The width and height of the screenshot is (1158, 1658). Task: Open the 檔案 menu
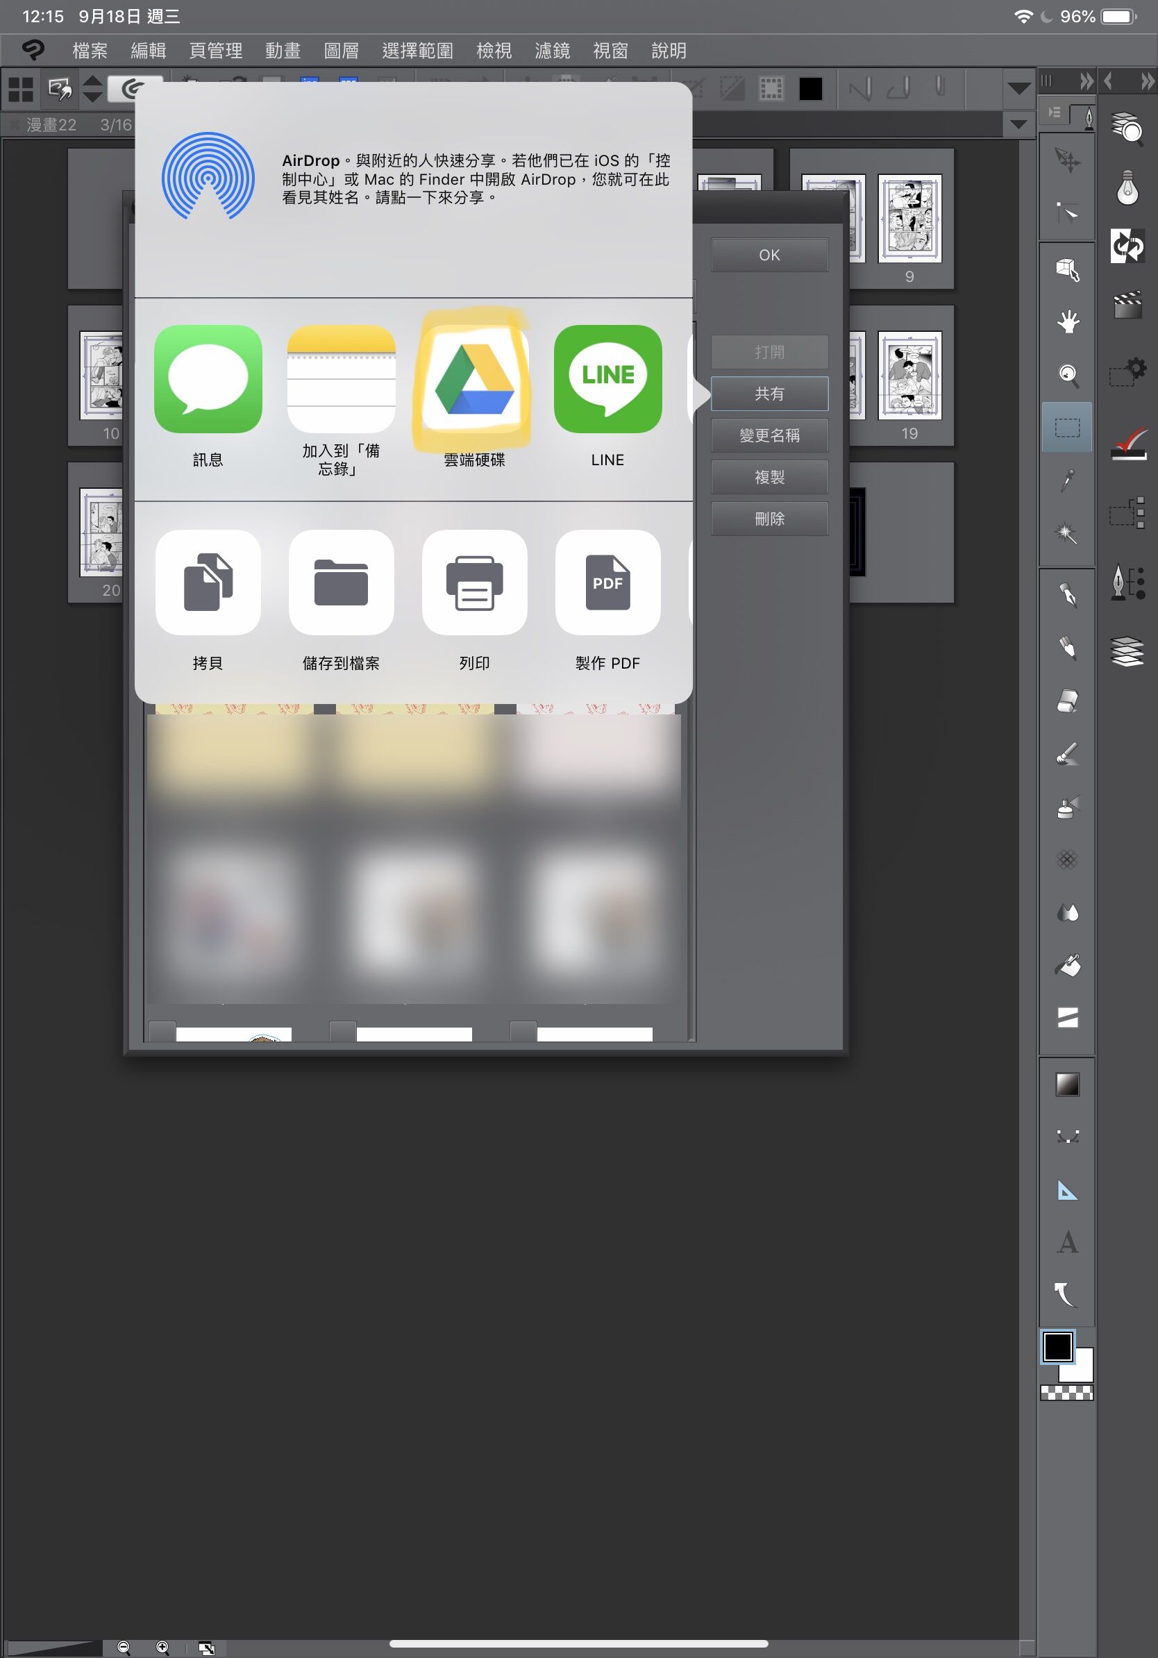coord(90,51)
